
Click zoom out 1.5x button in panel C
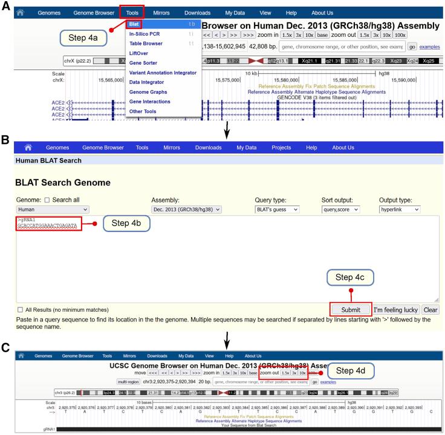[x=285, y=373]
